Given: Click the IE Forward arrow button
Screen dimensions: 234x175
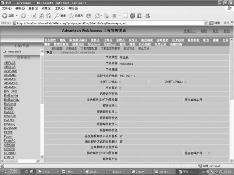Looking at the screenshot, I should pos(23,15).
